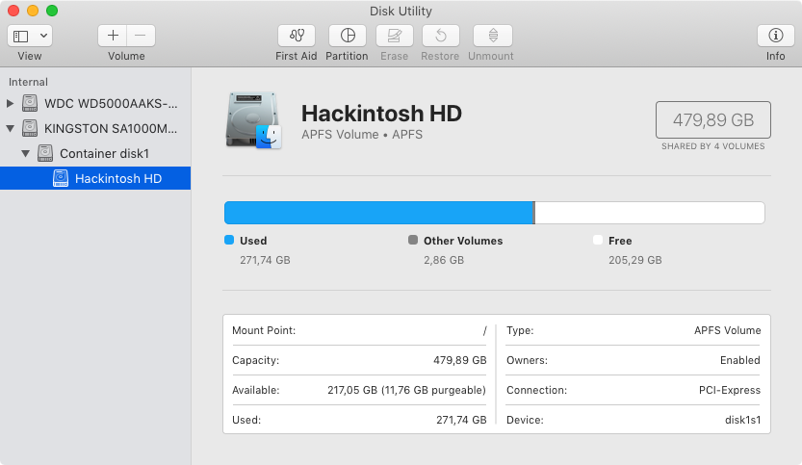The width and height of the screenshot is (802, 465).
Task: Click the Free legend label
Action: 620,241
